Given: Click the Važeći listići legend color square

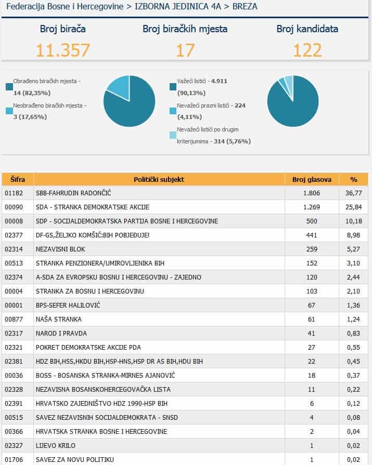Looking at the screenshot, I should click(x=173, y=87).
